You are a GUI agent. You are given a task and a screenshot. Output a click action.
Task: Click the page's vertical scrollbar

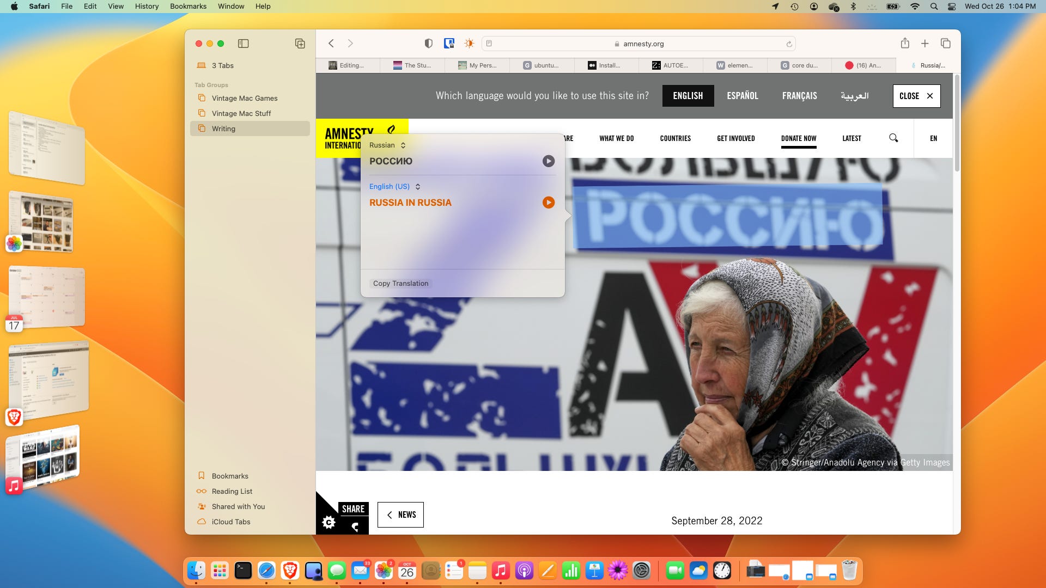pos(957,123)
